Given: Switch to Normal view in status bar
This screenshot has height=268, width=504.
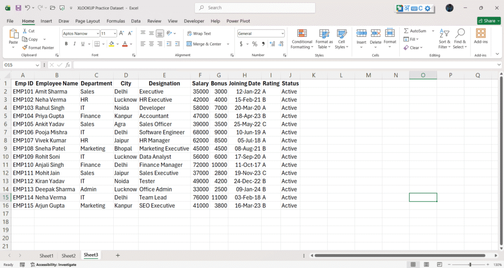Looking at the screenshot, I should point(413,265).
